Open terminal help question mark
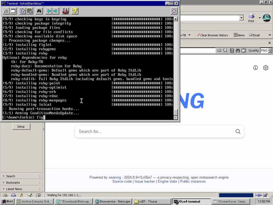The height and width of the screenshot is (205, 273). pos(75,11)
